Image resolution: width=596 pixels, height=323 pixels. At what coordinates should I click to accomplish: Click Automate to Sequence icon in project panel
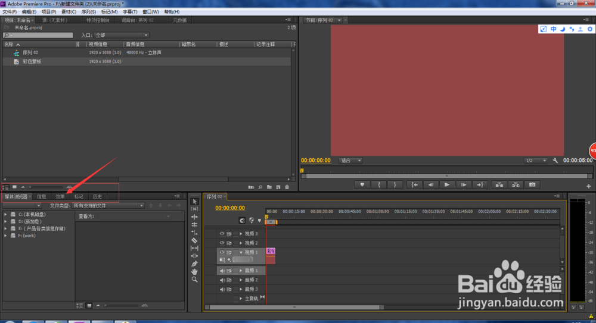pos(252,187)
